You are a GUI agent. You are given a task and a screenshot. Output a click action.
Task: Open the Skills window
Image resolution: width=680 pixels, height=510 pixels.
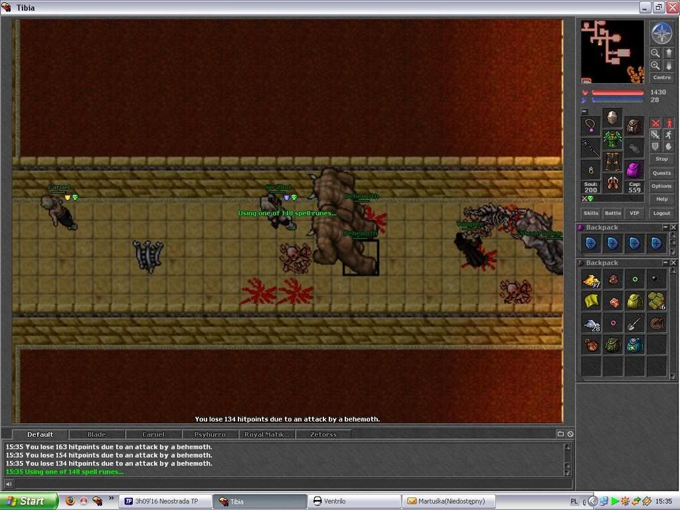[x=590, y=213]
